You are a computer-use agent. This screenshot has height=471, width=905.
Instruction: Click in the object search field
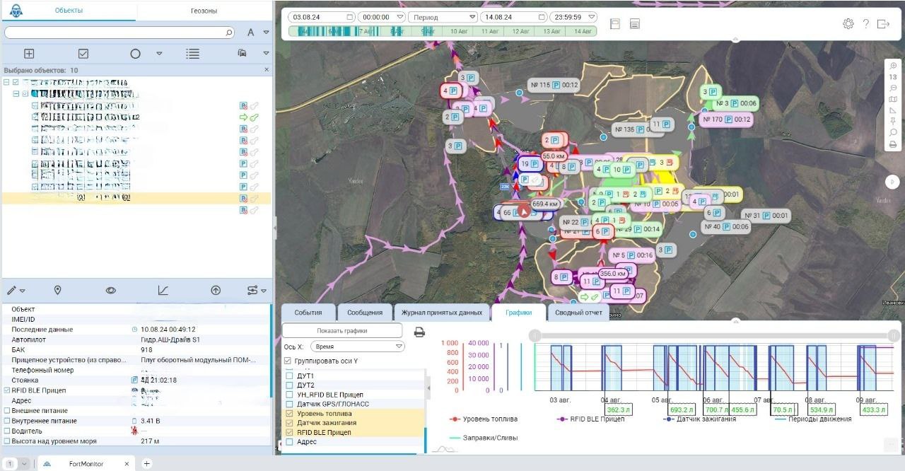(x=119, y=33)
